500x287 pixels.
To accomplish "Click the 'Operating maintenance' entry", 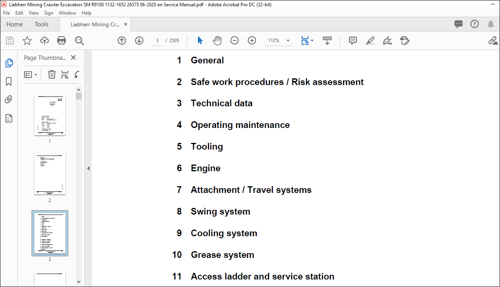I will pyautogui.click(x=240, y=125).
